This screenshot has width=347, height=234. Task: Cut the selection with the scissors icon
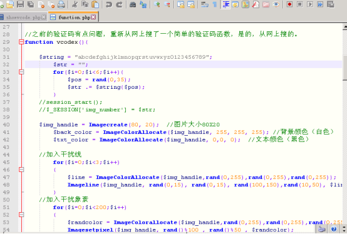click(x=75, y=4)
